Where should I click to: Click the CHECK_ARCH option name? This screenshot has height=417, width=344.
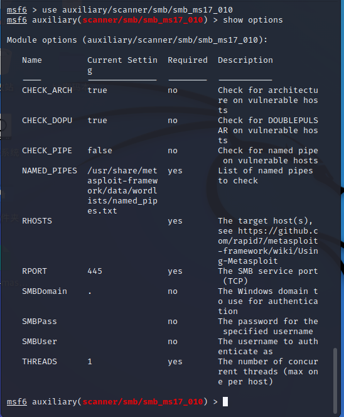coord(47,90)
